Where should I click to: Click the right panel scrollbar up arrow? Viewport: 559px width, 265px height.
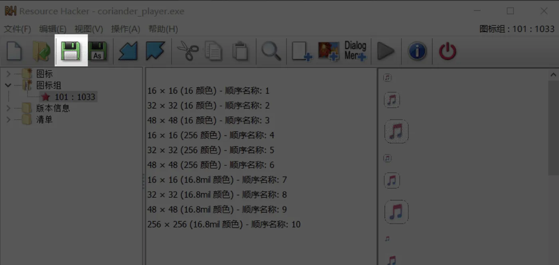pos(553,74)
